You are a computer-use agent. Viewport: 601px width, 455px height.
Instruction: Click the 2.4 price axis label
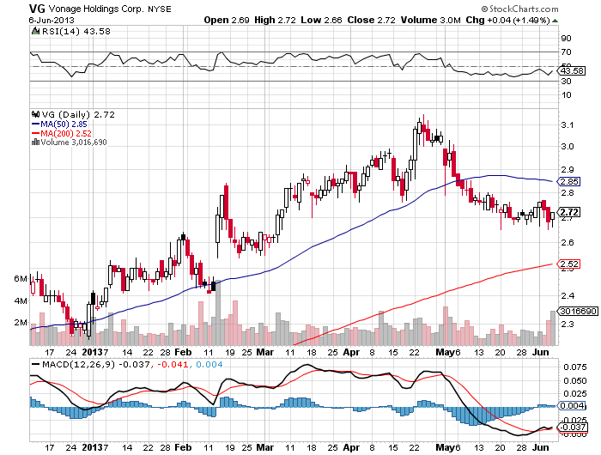[x=568, y=295]
